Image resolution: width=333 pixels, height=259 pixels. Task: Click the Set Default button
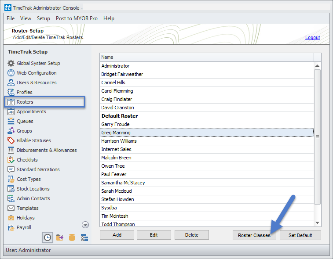click(300, 235)
